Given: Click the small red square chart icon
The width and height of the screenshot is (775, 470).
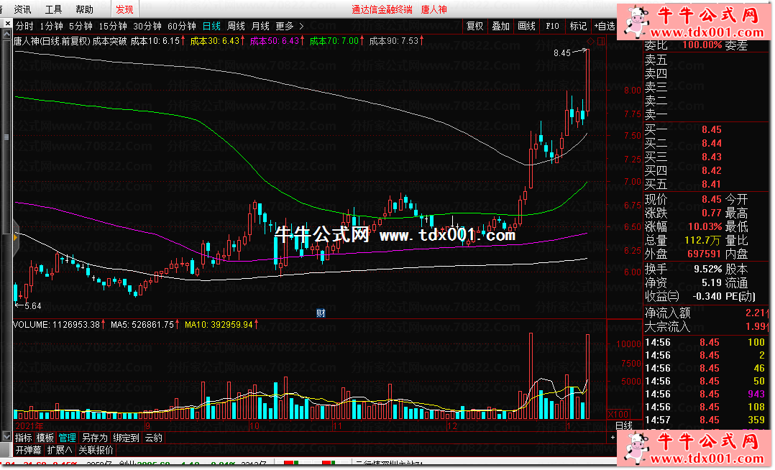Looking at the screenshot, I should 602,41.
